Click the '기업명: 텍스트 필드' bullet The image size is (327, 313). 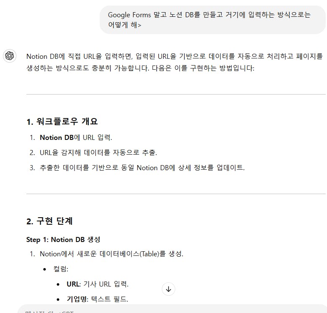tap(97, 299)
